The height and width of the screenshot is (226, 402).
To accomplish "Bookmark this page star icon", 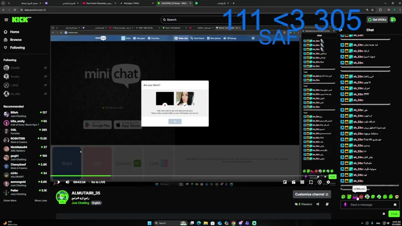I will (373, 10).
